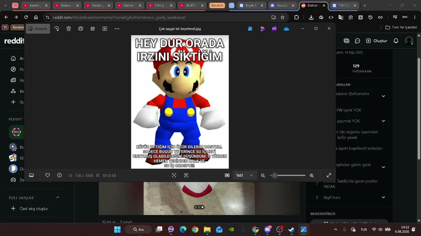Start slideshow from Photos toolbar
The image size is (421, 236).
(105, 29)
